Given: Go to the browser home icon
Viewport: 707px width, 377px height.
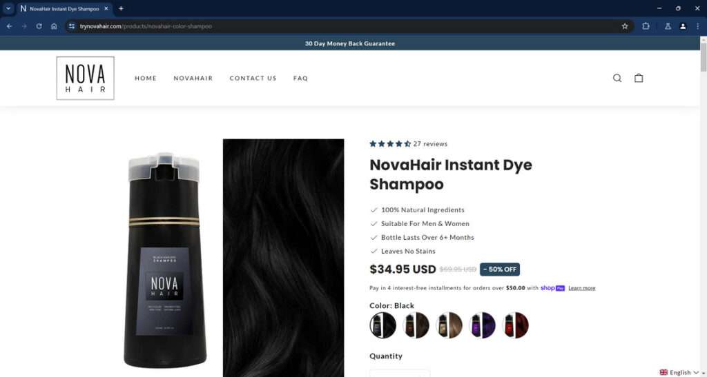Looking at the screenshot, I should pos(54,26).
